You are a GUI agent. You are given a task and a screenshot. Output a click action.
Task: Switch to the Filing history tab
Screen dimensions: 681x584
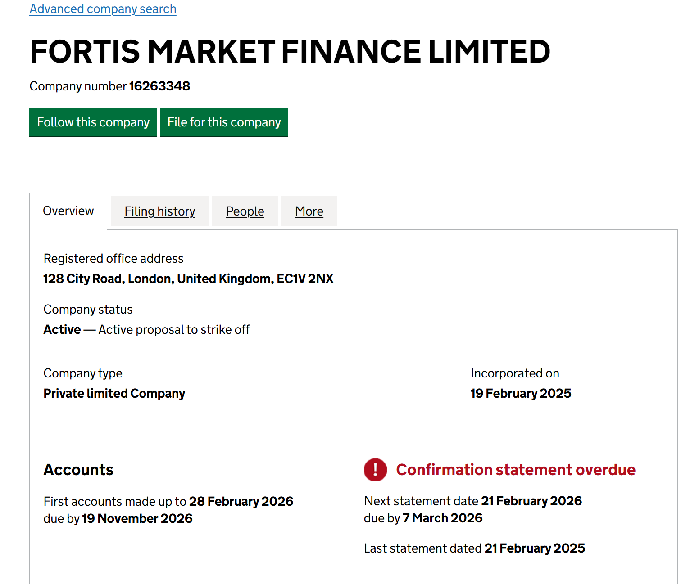[x=160, y=211]
